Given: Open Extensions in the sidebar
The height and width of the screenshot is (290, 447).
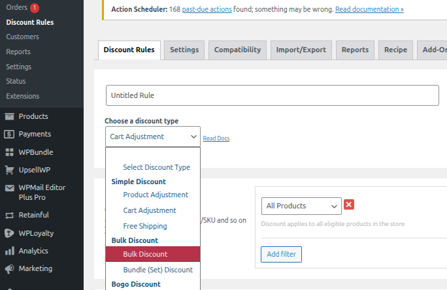Looking at the screenshot, I should point(23,96).
